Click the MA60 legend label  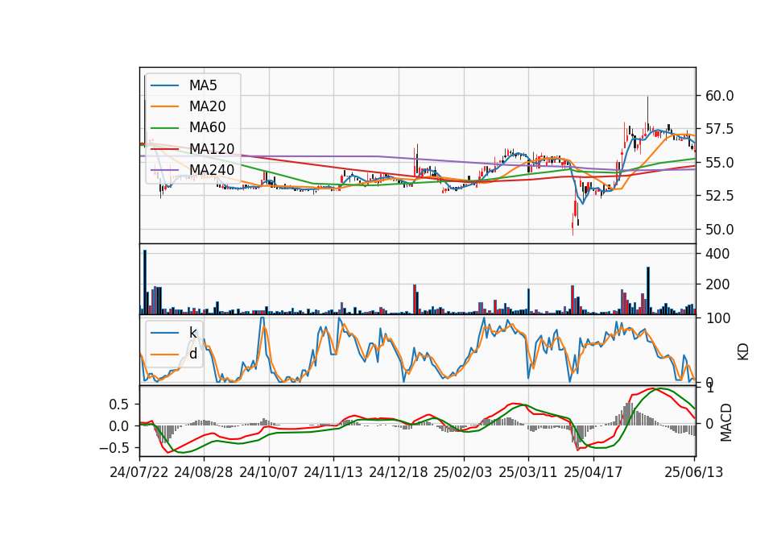point(207,128)
